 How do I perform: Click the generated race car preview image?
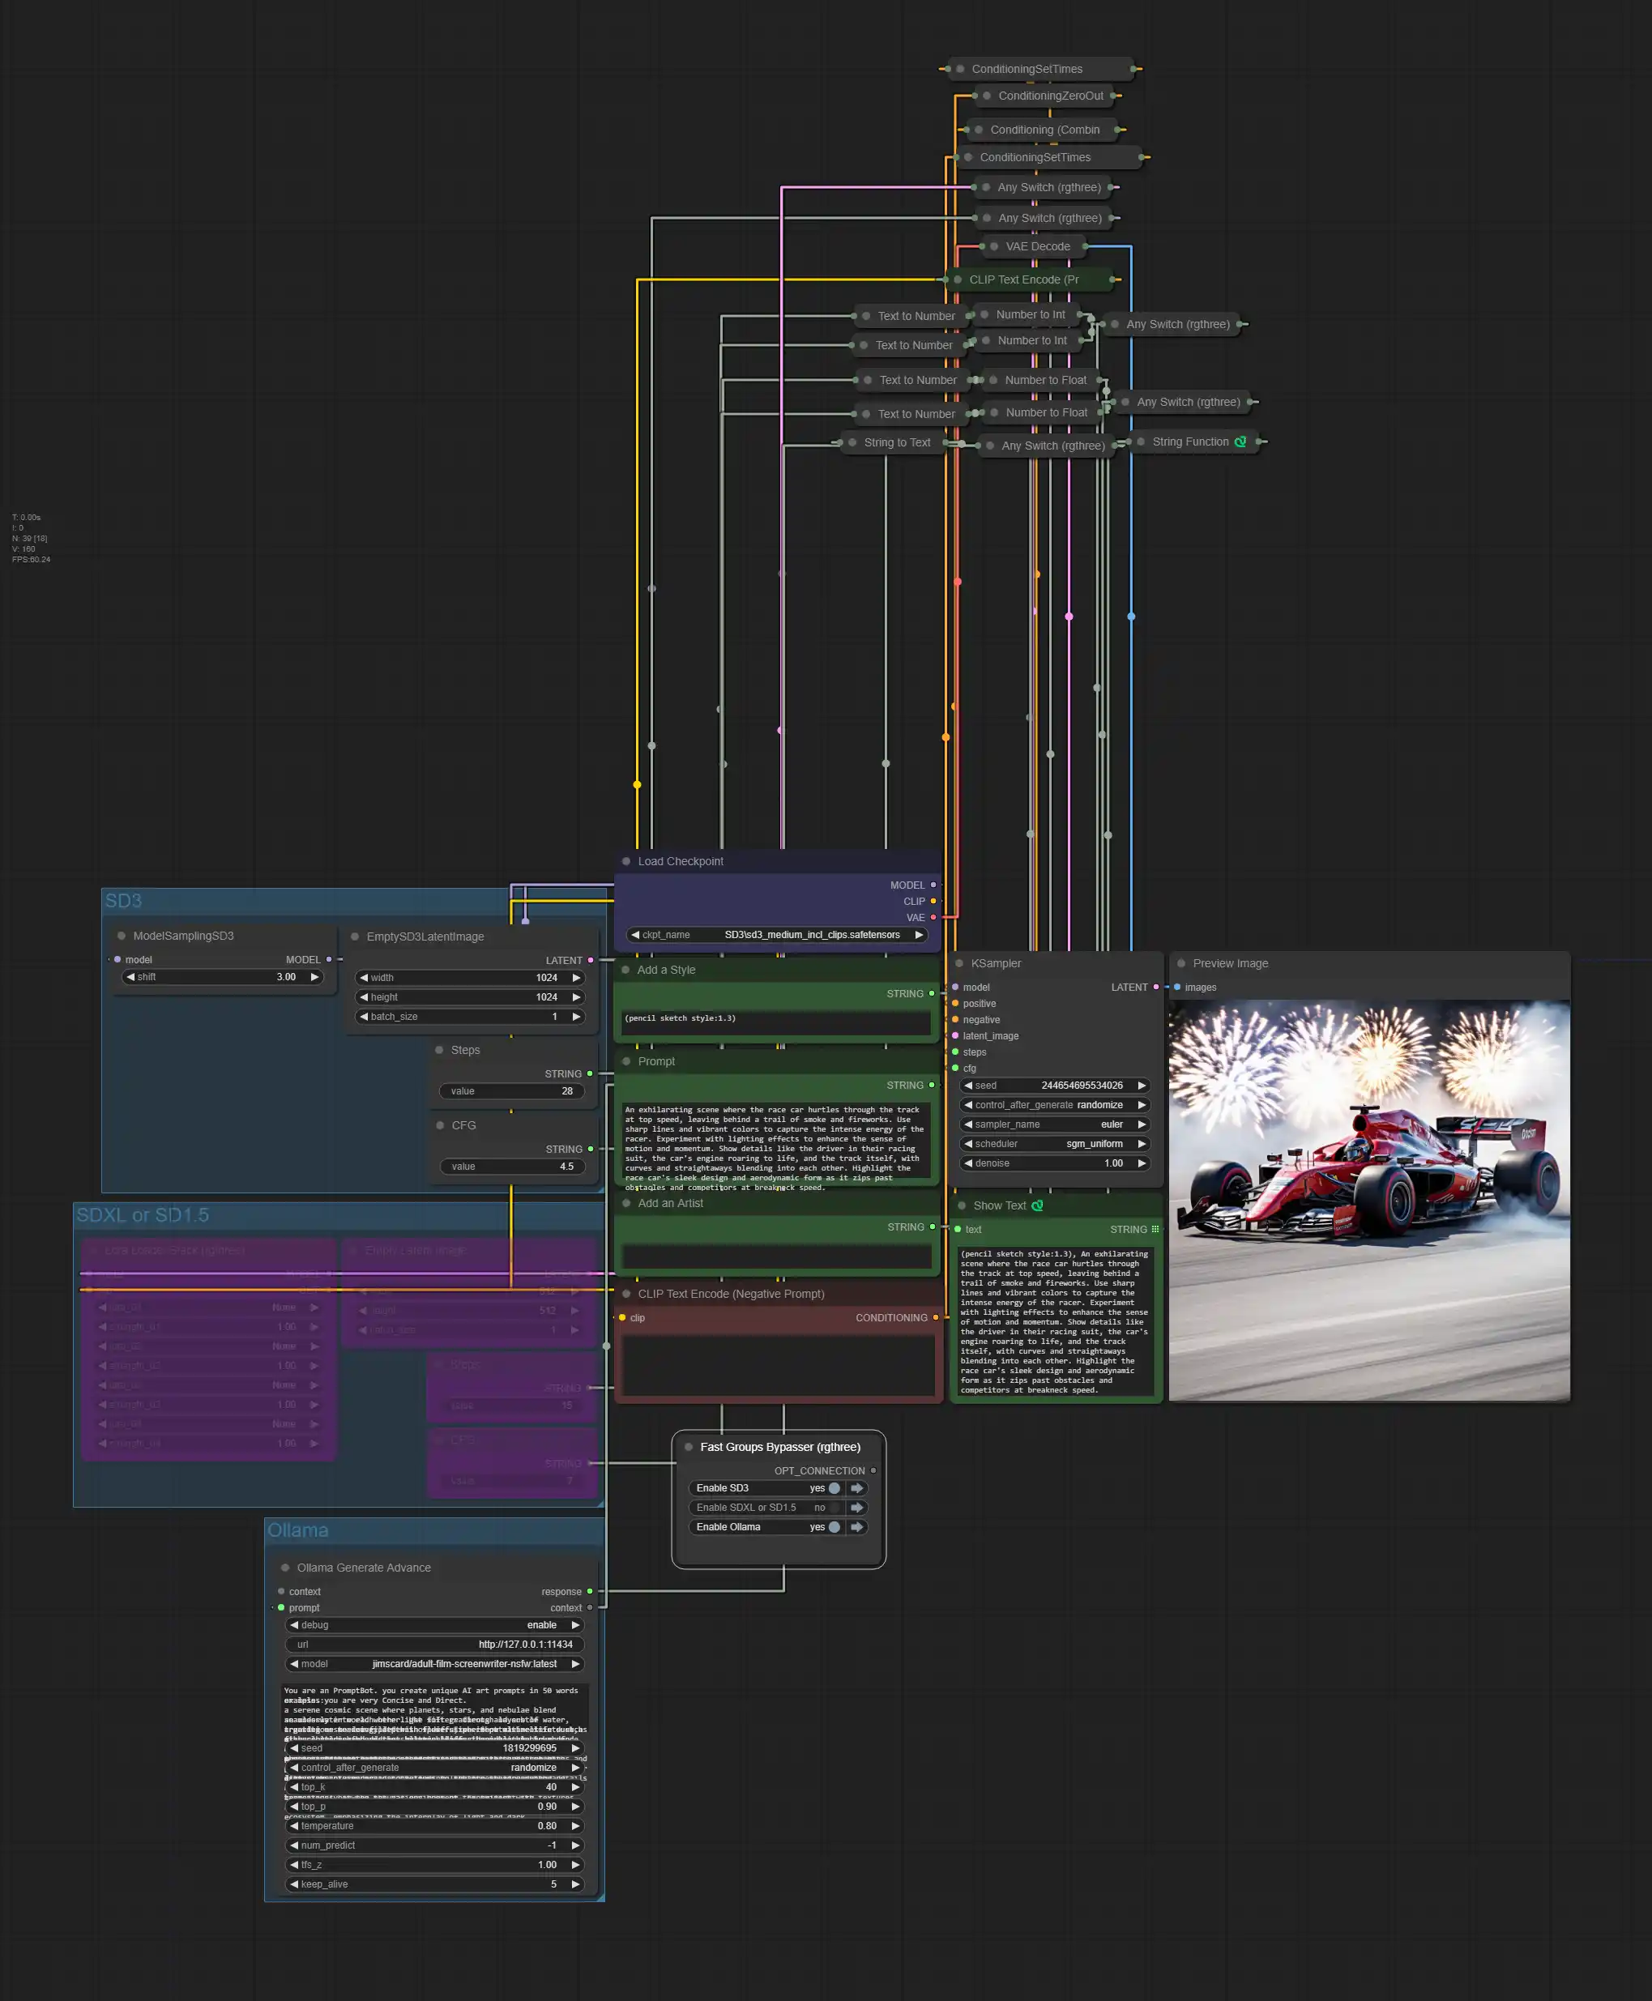(1368, 1200)
